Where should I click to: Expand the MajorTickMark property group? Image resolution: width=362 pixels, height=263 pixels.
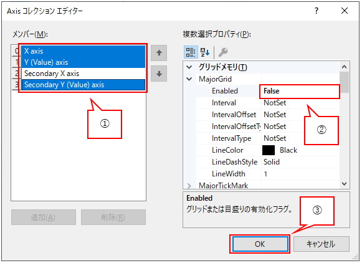point(189,186)
